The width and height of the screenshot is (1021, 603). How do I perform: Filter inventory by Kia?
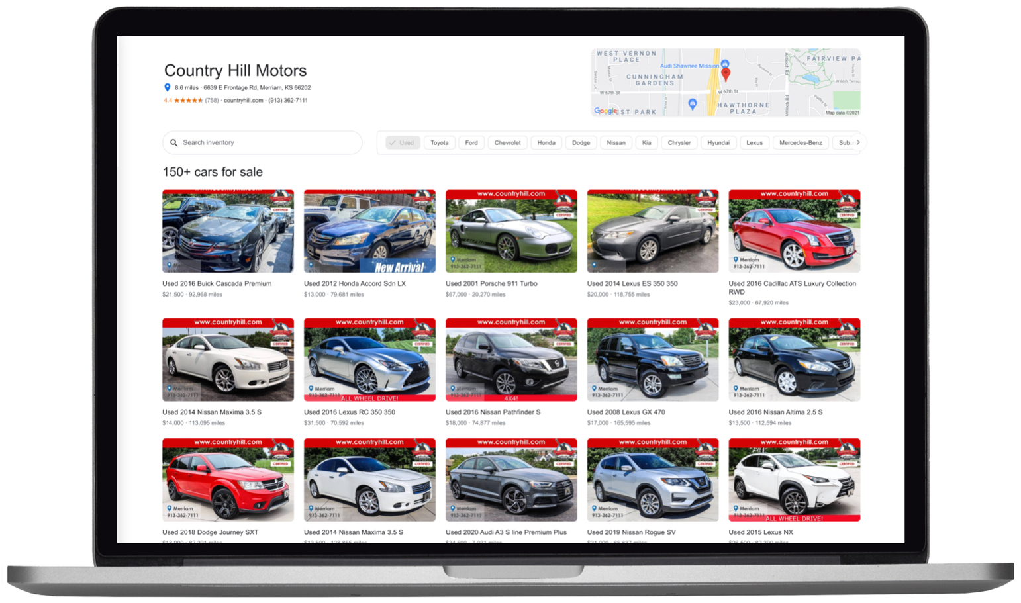tap(646, 142)
